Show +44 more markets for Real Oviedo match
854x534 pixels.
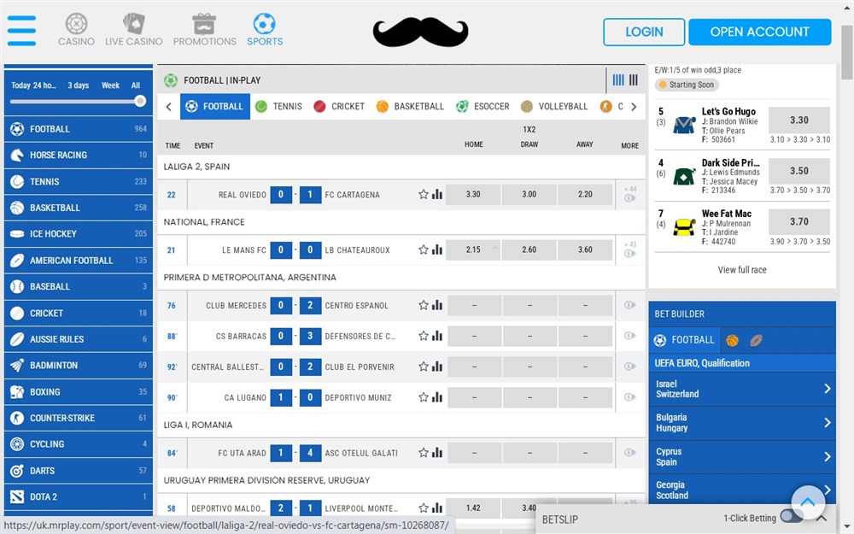(x=630, y=194)
